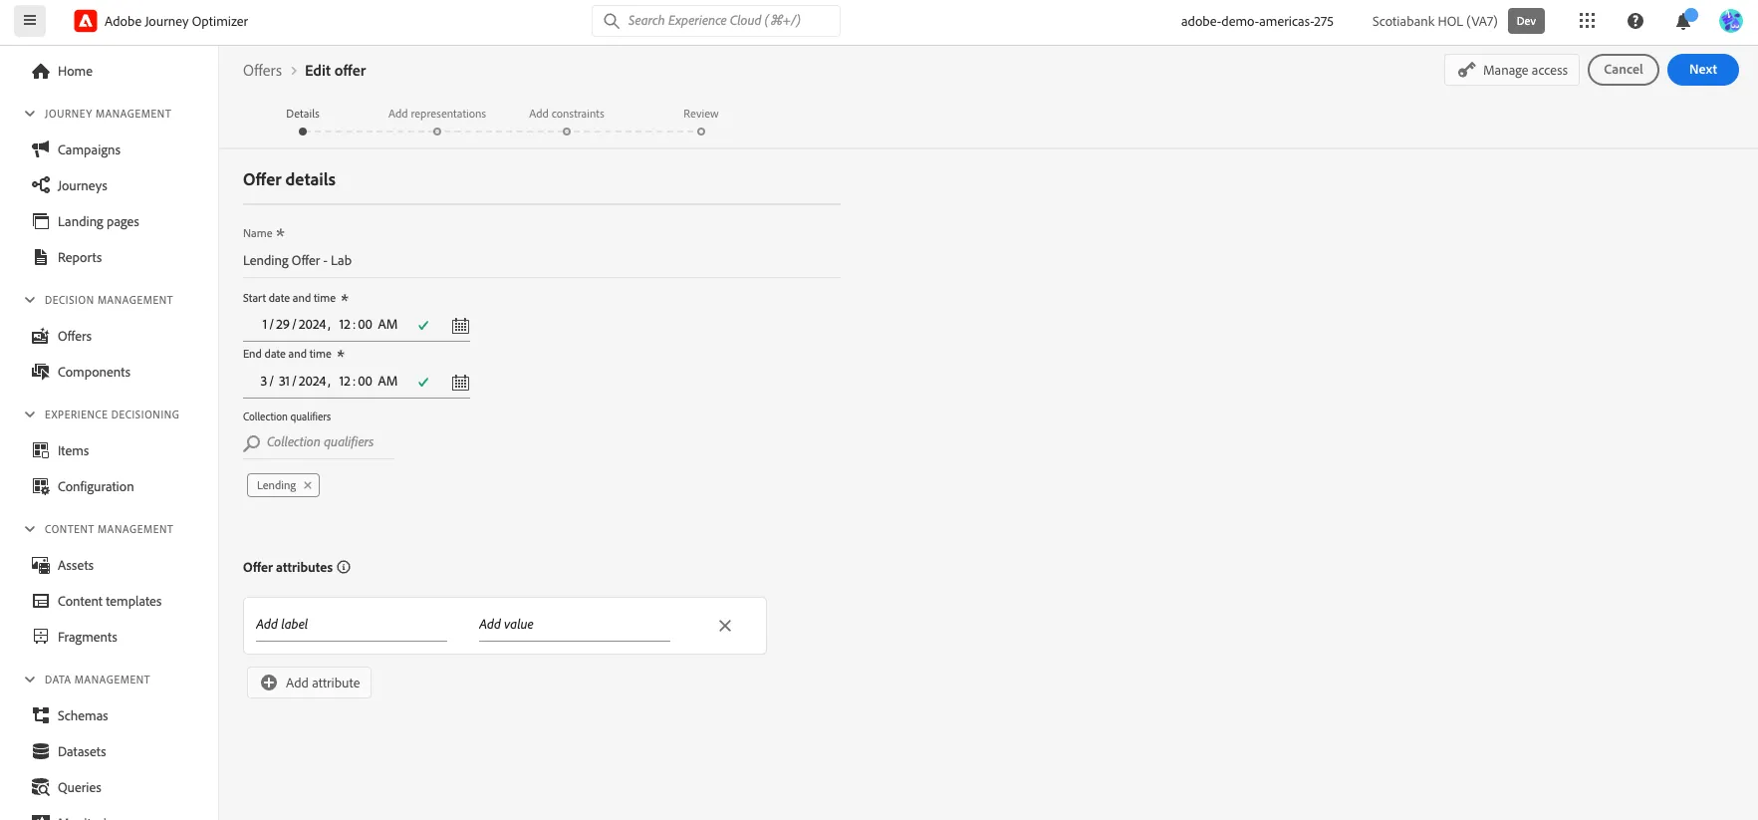Collapse the Data Management section
The image size is (1758, 820).
(x=30, y=680)
